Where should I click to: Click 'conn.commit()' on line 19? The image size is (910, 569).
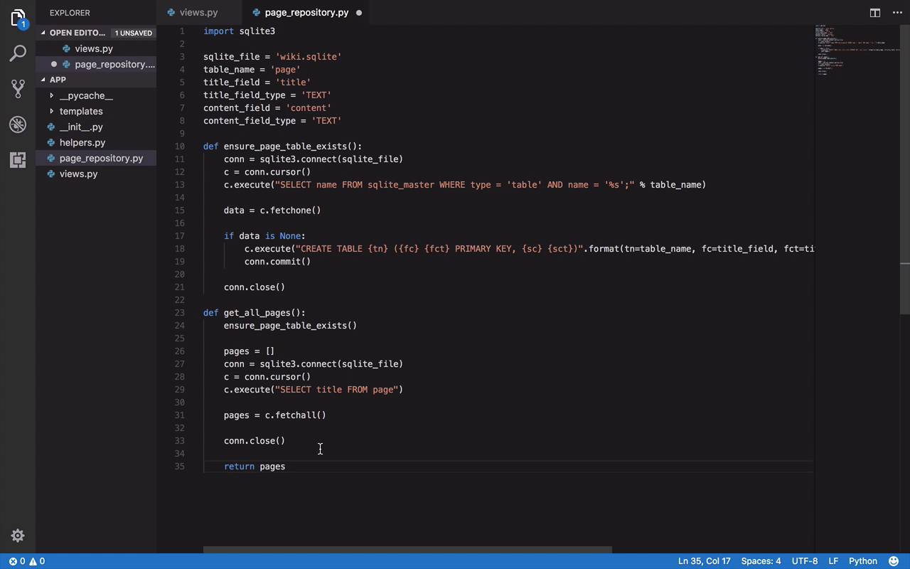click(277, 262)
